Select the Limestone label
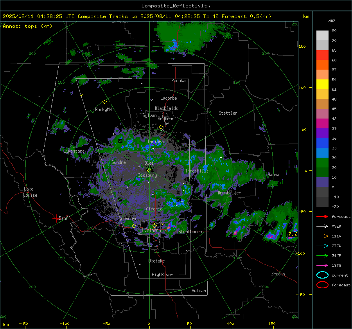The image size is (352, 329). click(74, 151)
